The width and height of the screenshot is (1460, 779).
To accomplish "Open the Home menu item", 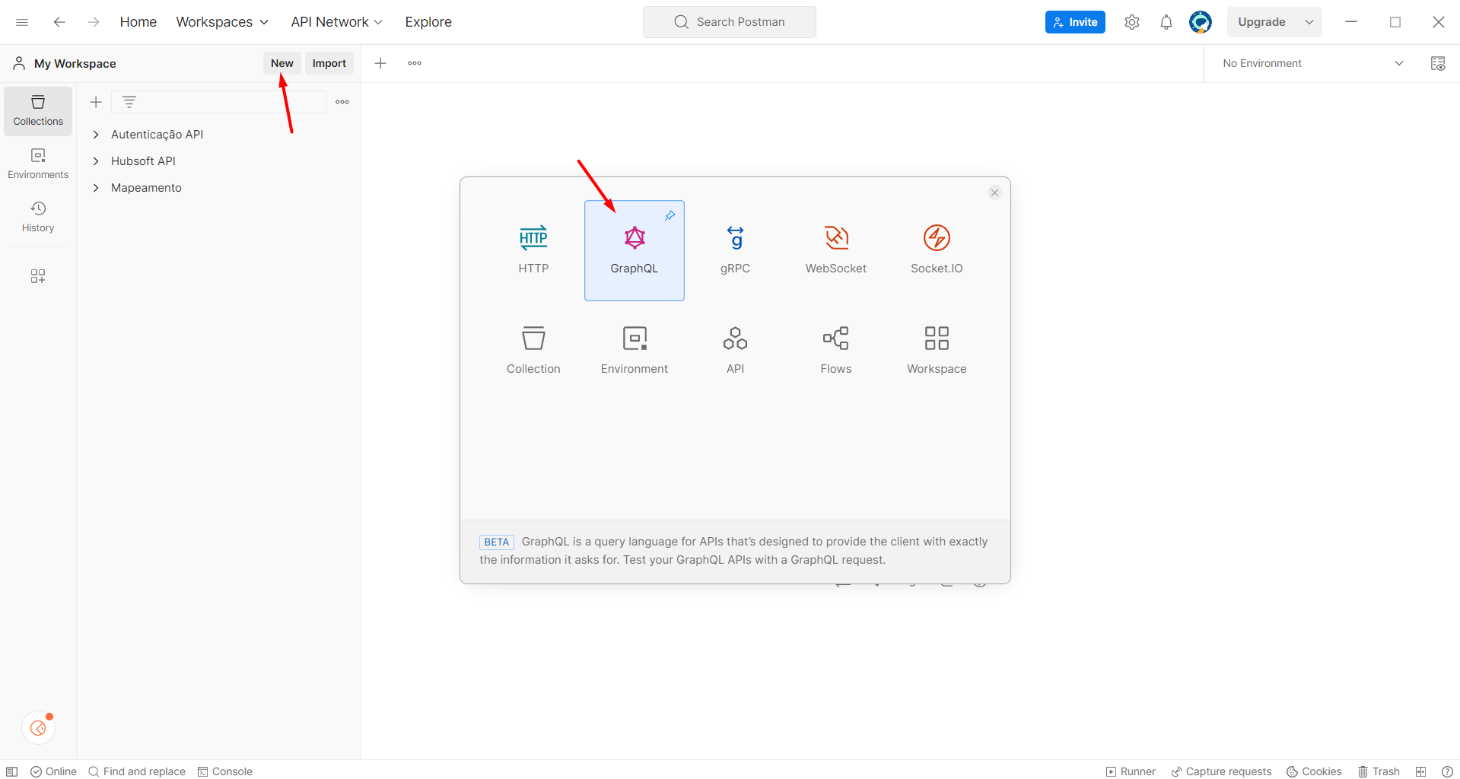I will pyautogui.click(x=138, y=22).
